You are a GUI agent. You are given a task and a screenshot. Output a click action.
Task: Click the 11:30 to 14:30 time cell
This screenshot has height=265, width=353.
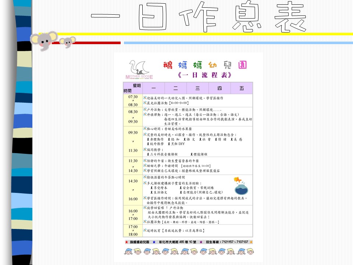point(133,166)
